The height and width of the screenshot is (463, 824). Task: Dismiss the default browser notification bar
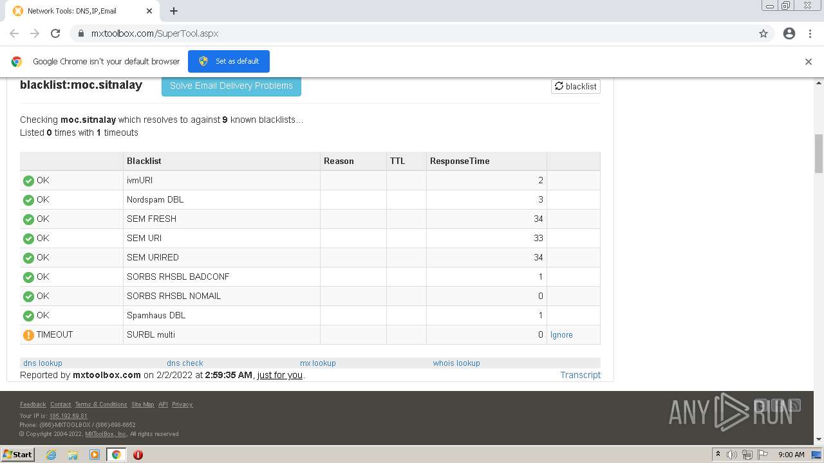(809, 62)
